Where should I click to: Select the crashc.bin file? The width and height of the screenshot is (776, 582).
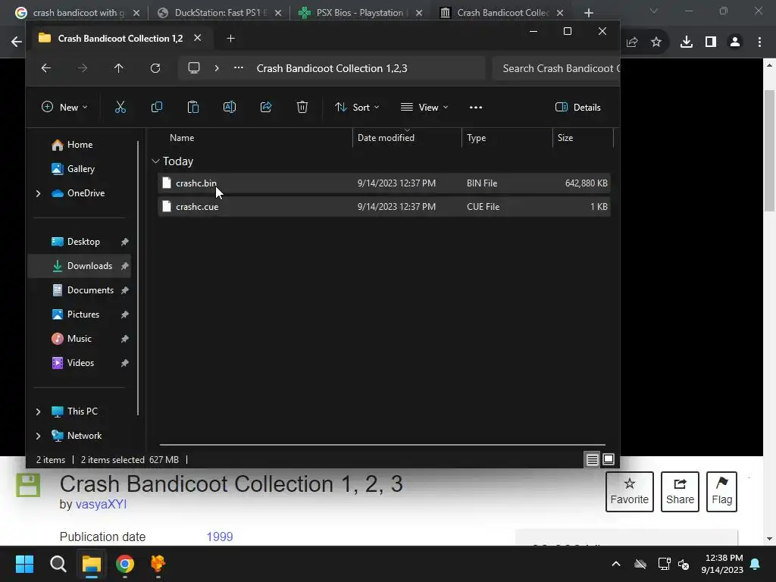click(x=383, y=183)
